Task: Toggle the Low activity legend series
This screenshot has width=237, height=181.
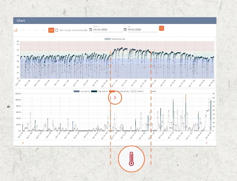Action: [82, 91]
